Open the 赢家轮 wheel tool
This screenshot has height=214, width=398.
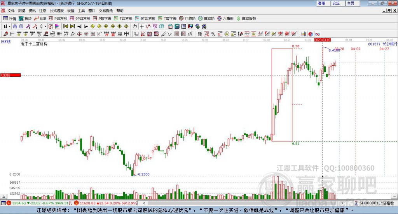click(206, 19)
